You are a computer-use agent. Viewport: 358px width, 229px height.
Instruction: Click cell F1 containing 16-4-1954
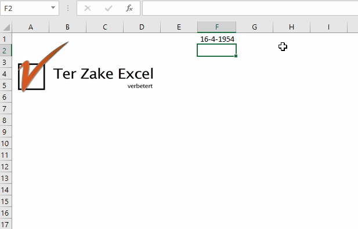pyautogui.click(x=216, y=39)
